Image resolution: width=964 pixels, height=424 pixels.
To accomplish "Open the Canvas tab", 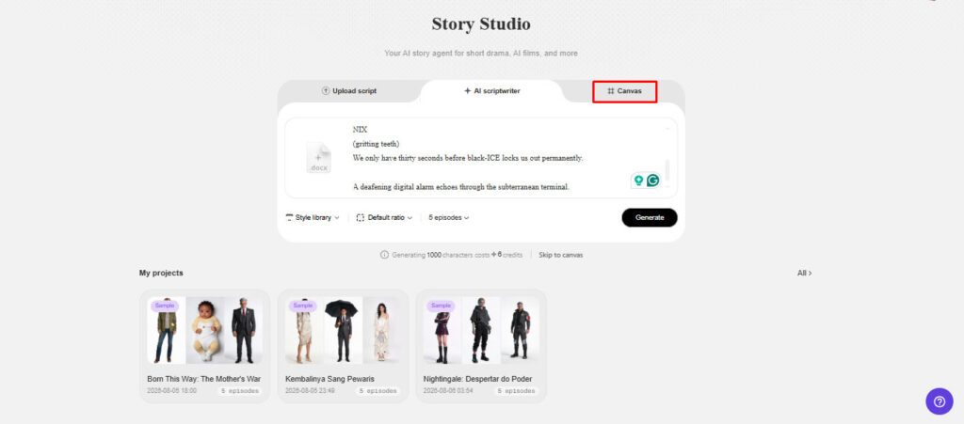I will click(625, 91).
